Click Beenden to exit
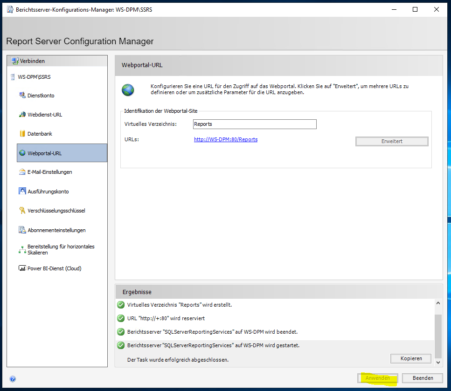 [423, 378]
